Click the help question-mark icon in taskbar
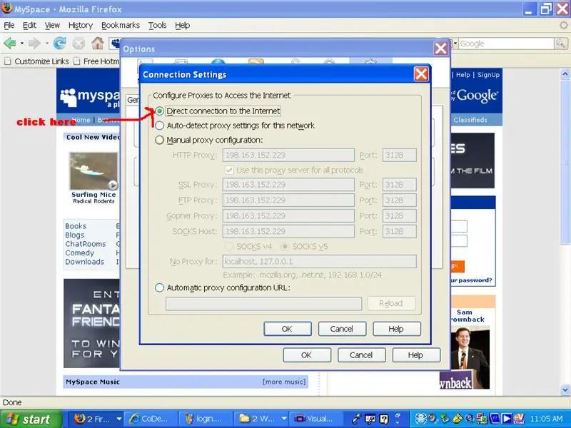 coord(384,419)
